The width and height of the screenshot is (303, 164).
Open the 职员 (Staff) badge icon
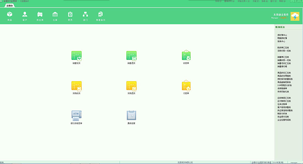70,15
